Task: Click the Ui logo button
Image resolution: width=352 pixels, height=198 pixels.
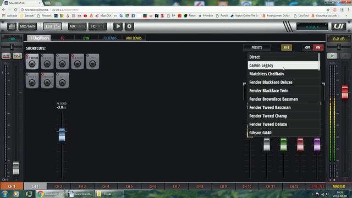Action: pyautogui.click(x=339, y=26)
